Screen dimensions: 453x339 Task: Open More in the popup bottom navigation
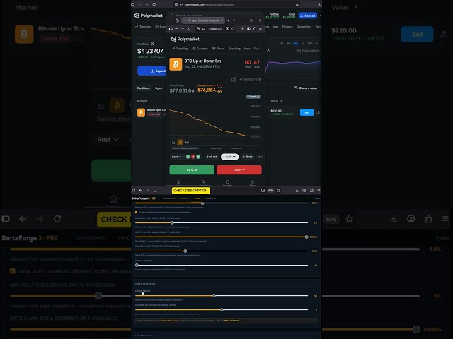point(252,182)
